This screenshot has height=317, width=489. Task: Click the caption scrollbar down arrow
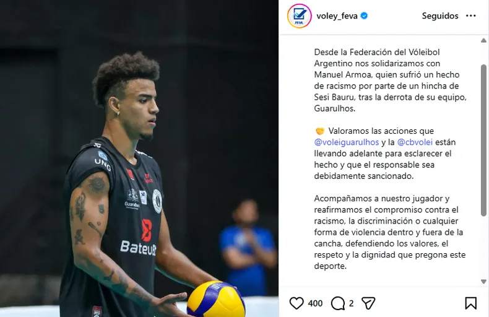click(483, 282)
